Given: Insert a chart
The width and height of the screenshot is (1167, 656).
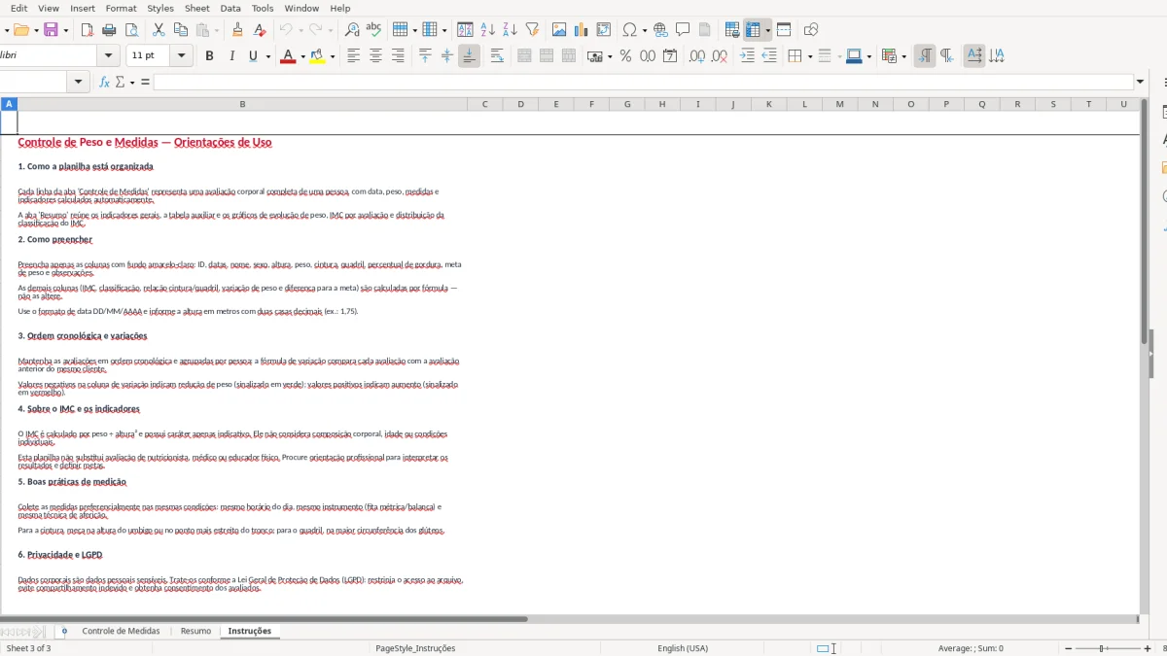Looking at the screenshot, I should (x=582, y=30).
